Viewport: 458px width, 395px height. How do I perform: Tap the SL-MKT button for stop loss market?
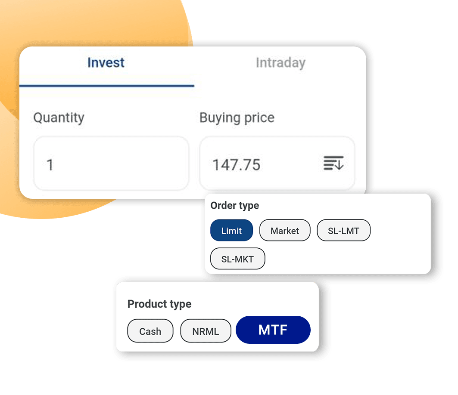pos(237,258)
